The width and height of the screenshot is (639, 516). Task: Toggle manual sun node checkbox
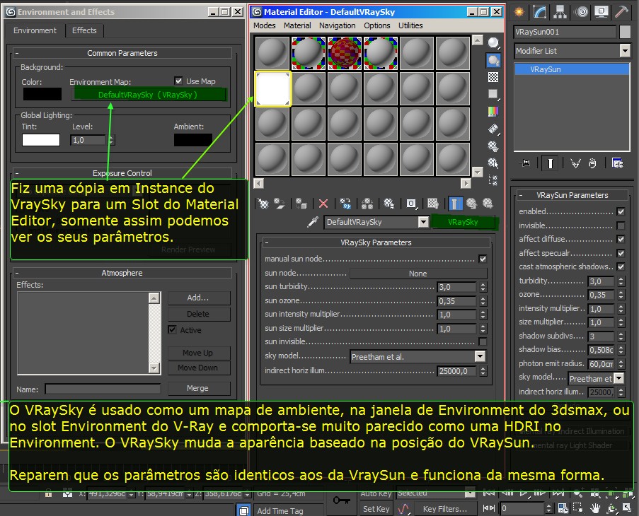483,259
